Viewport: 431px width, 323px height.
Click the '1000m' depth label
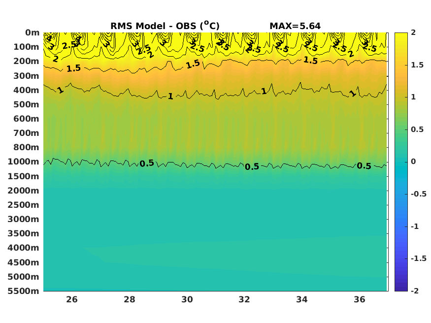pyautogui.click(x=24, y=162)
